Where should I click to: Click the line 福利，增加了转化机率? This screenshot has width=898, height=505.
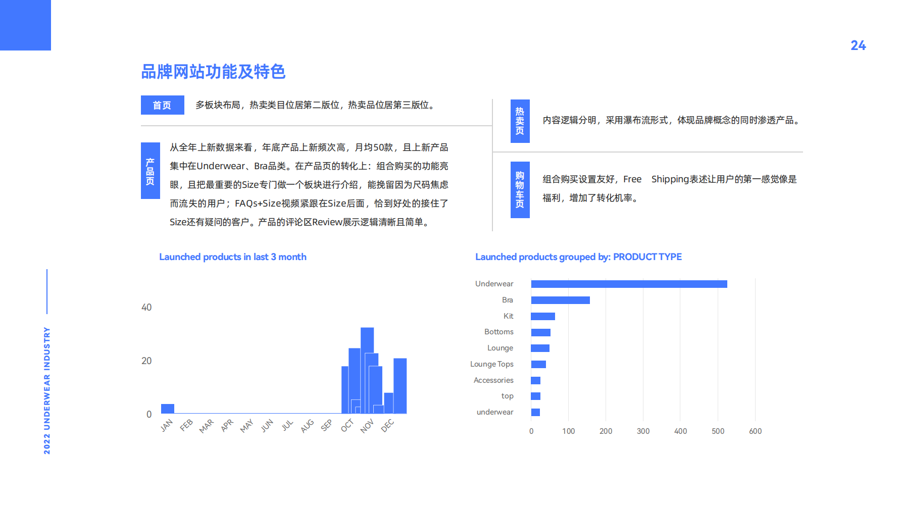point(592,198)
